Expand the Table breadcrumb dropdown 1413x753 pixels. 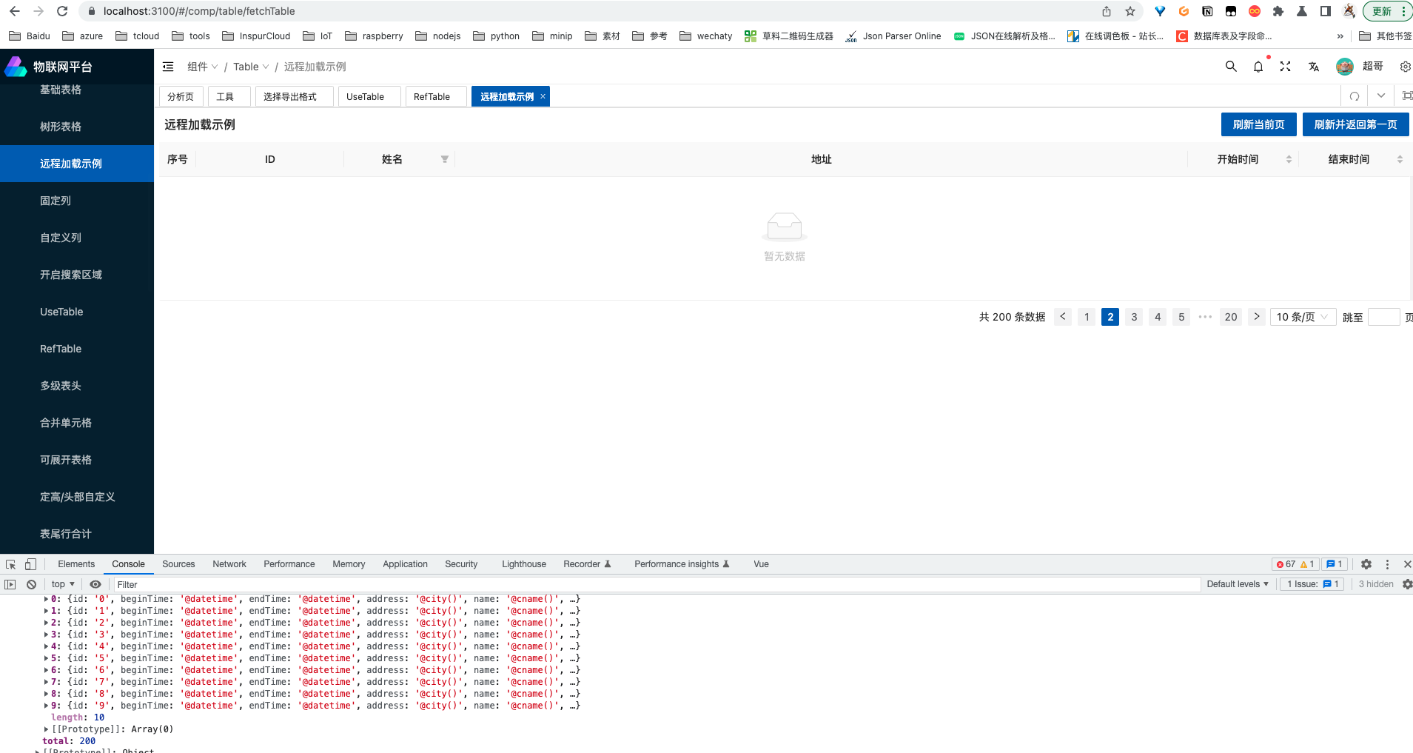(x=251, y=67)
